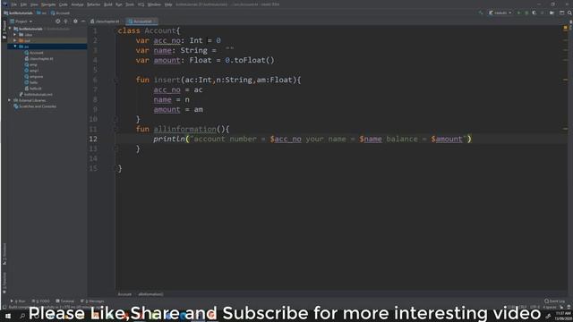The image size is (573, 322).
Task: Click Run with Coverage icon
Action: point(534,13)
